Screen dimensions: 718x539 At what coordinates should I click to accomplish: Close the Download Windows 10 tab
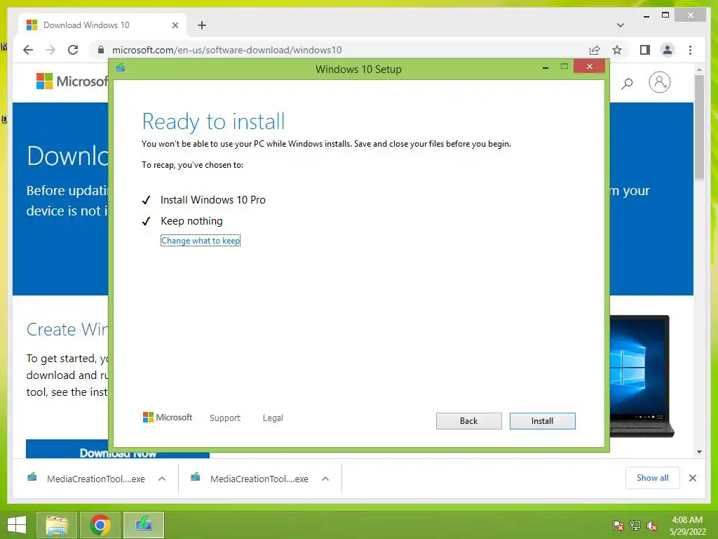click(175, 25)
